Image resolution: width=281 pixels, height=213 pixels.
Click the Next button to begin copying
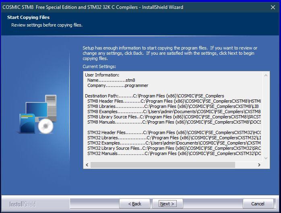point(167,204)
